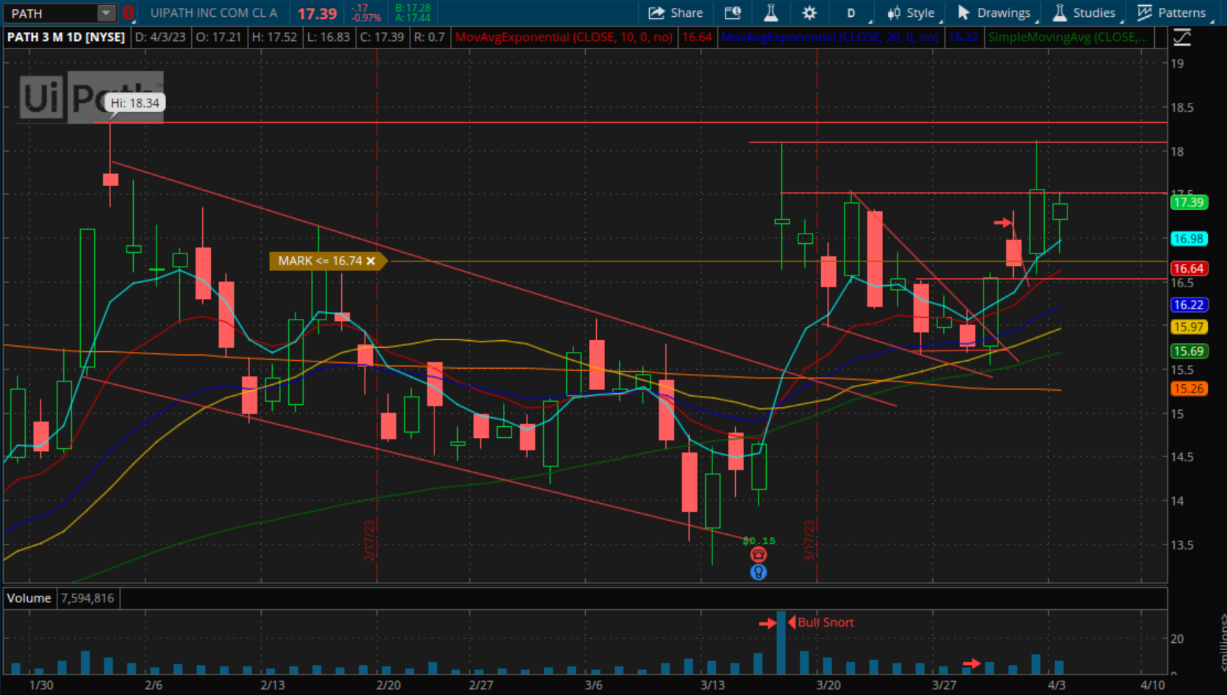This screenshot has width=1227, height=695.
Task: Open the flask (thinkScript lab) icon
Action: click(770, 13)
